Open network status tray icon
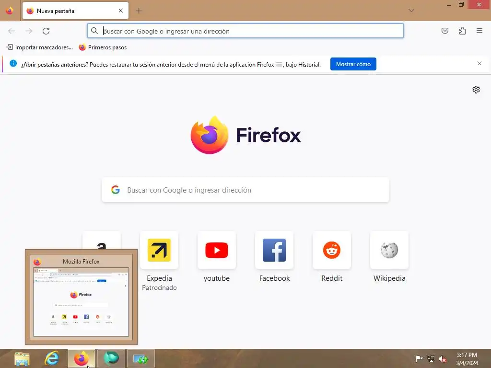491x368 pixels. click(x=431, y=358)
